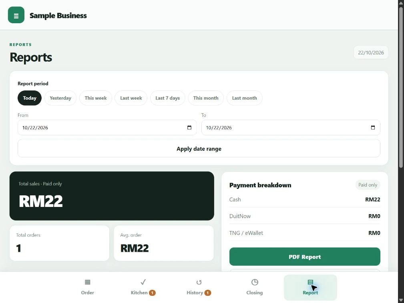Click the From date input field
This screenshot has height=303, width=404.
tap(107, 128)
